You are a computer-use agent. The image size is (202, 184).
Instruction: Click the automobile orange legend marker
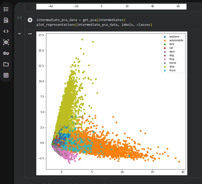coord(165,40)
